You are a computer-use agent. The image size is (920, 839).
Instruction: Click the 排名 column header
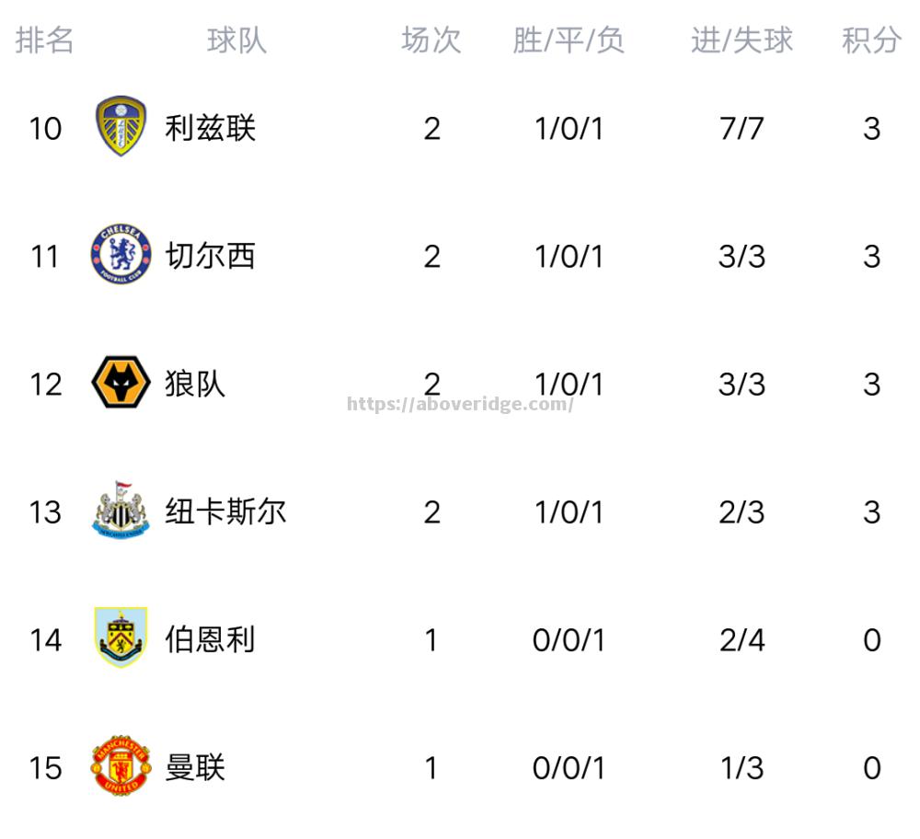(44, 40)
